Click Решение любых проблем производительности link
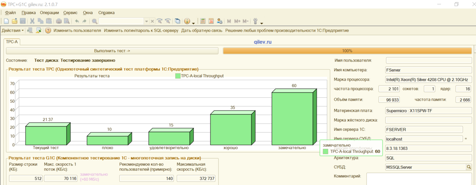Viewport: 476px width, 185px height. (x=287, y=30)
